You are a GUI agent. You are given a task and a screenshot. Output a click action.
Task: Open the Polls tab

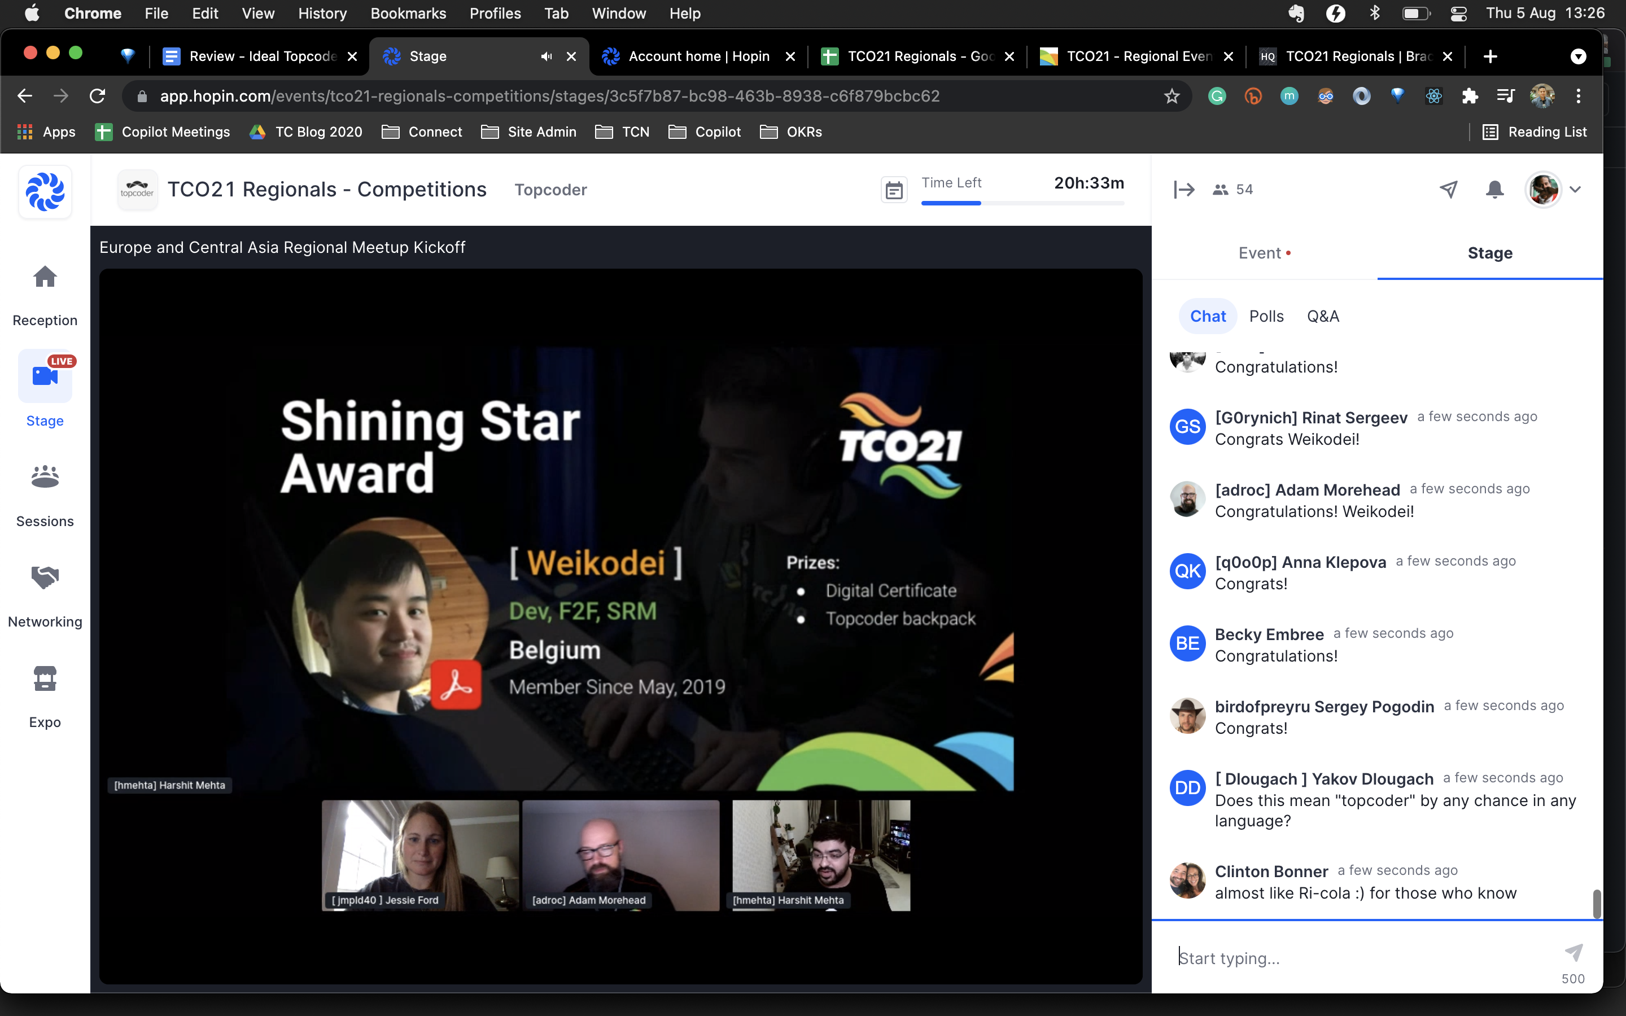click(1266, 316)
